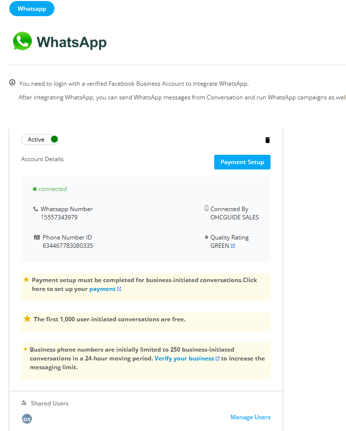Screen dimensions: 346x431
Task: Open the Payment Setup button
Action: [x=242, y=162]
